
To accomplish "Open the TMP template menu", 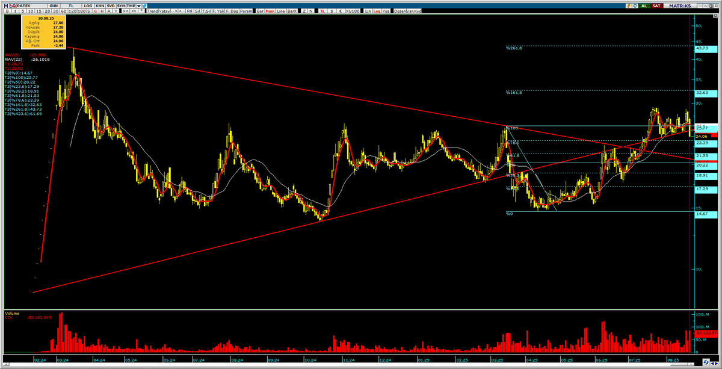I will coord(131,5).
